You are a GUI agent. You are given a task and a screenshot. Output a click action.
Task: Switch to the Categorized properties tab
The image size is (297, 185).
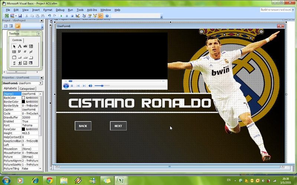[x=27, y=89]
